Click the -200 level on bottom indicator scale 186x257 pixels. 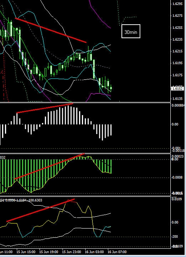coord(175,236)
